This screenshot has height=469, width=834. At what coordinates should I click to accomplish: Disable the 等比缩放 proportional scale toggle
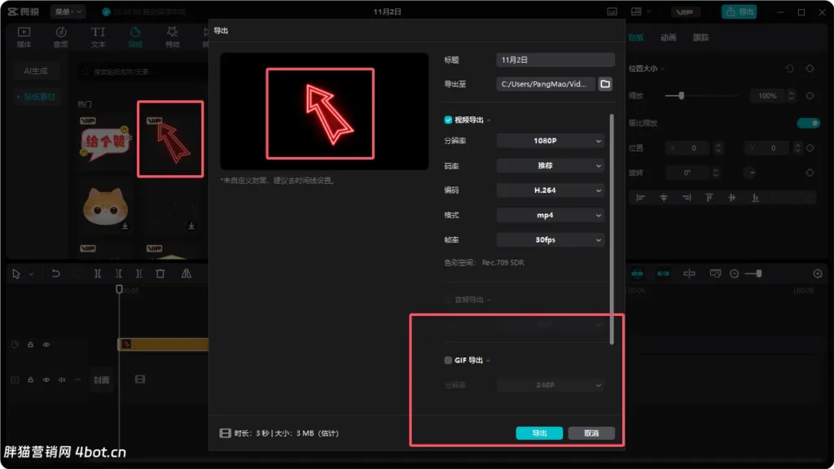point(808,122)
